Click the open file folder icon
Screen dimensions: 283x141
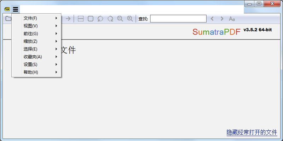8,19
